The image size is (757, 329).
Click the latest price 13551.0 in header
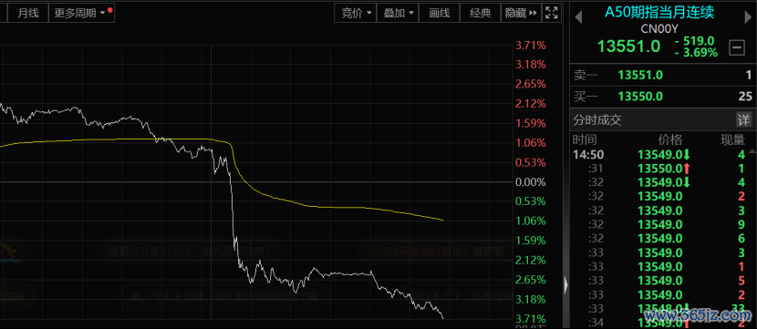pyautogui.click(x=628, y=46)
